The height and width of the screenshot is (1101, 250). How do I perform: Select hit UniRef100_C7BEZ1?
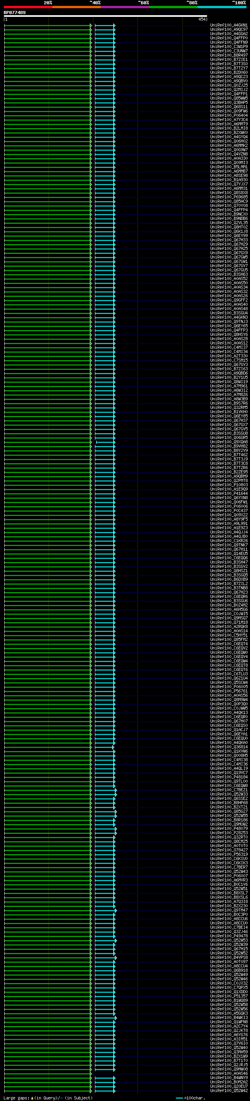pos(229,790)
